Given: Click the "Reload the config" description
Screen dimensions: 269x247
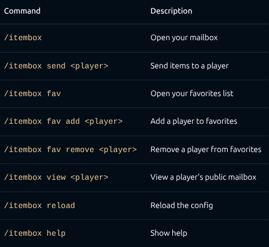Looking at the screenshot, I should [x=181, y=205].
